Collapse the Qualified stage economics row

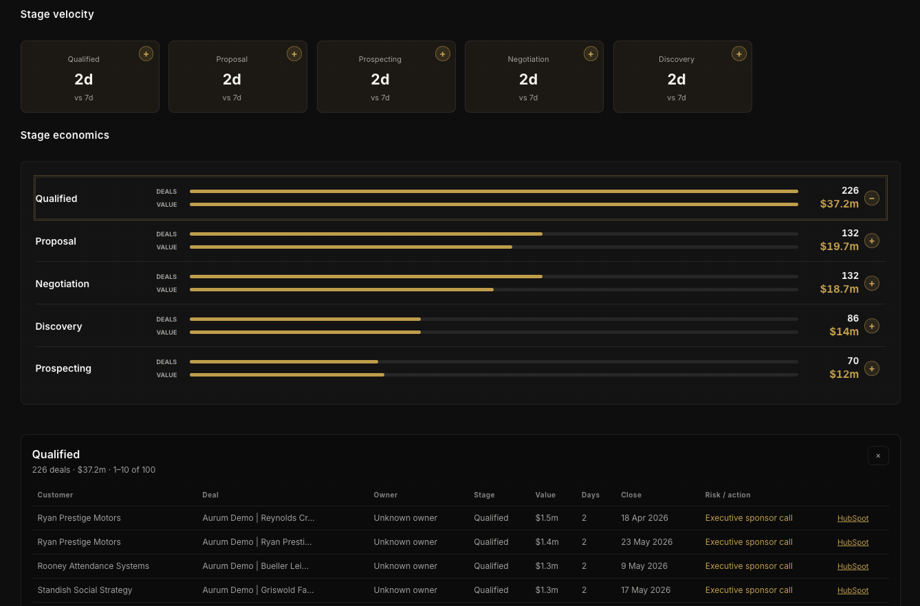[x=872, y=198]
